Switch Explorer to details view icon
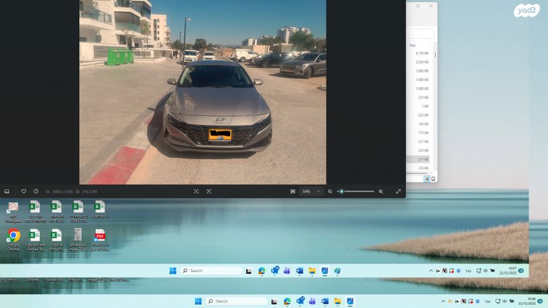This screenshot has width=548, height=308. click(x=427, y=179)
